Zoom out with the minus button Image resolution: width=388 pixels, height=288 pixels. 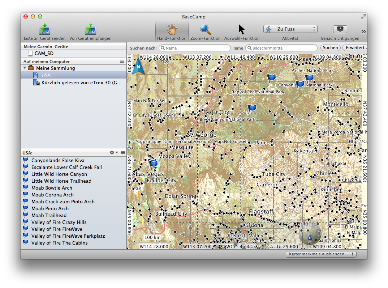click(x=212, y=228)
